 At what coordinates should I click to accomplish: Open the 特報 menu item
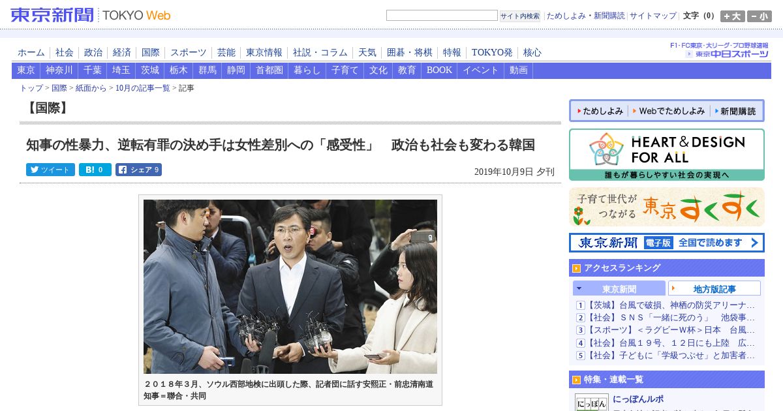pos(452,53)
